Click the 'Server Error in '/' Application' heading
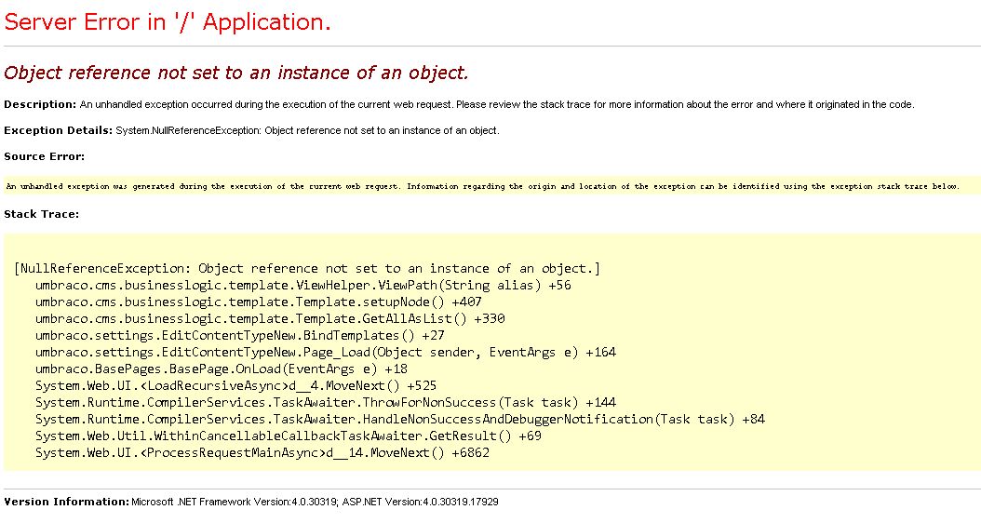 coord(168,22)
